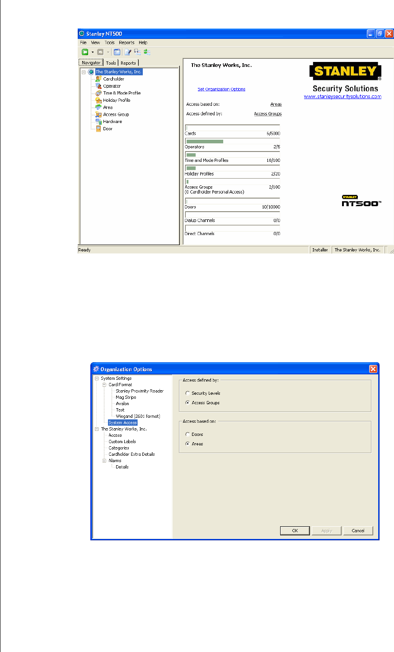Select the Hardware icon in Navigator tree
This screenshot has height=652, width=394.
click(98, 122)
